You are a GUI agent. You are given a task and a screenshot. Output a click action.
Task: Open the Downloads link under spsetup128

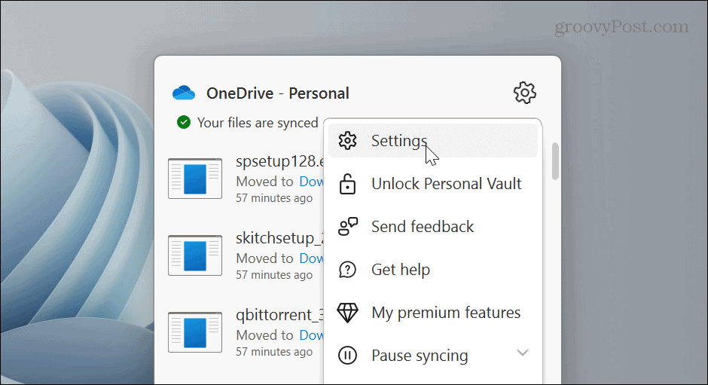311,182
